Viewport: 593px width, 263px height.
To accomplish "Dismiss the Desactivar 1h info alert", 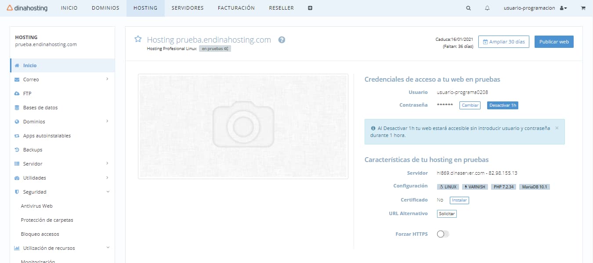I will tap(557, 128).
